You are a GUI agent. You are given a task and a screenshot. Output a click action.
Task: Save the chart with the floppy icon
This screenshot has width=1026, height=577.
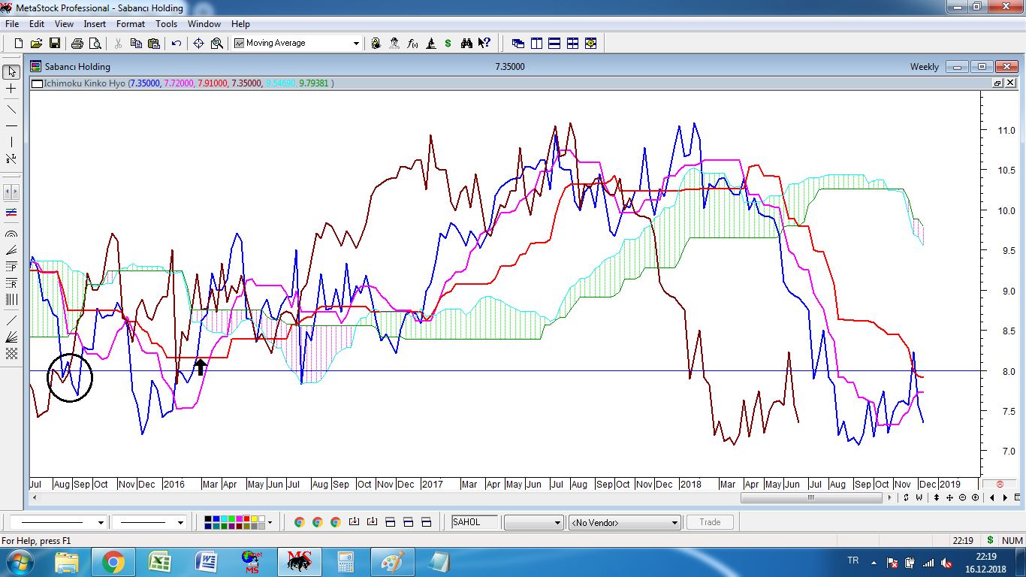coord(54,44)
